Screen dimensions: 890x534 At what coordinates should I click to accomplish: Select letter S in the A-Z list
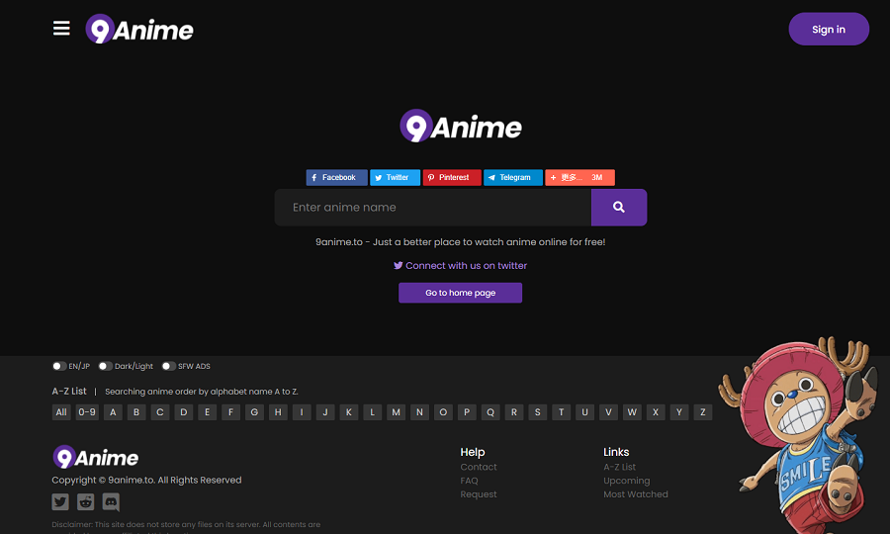click(x=538, y=412)
